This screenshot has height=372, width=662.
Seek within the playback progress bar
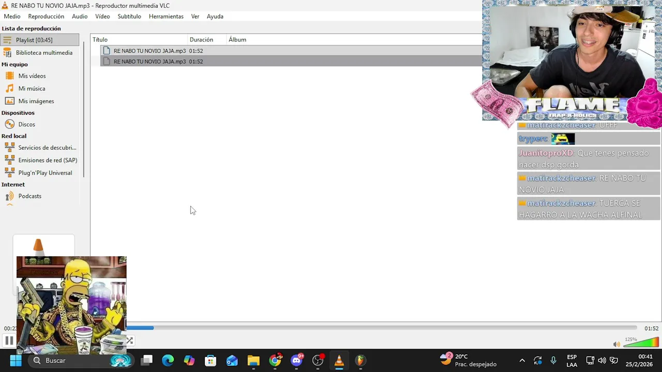coord(382,328)
